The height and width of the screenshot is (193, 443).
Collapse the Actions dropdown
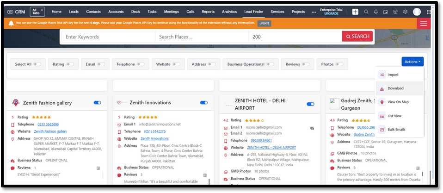point(412,62)
